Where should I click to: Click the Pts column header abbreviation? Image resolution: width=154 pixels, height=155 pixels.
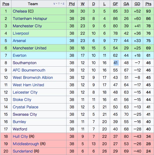[x=148, y=4]
